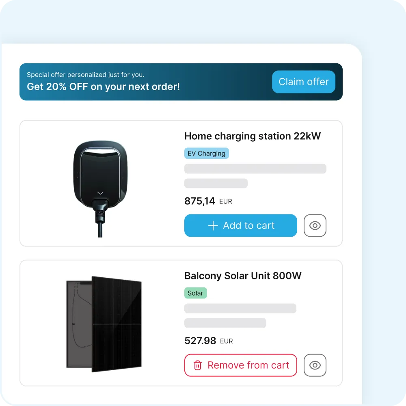Click the 527.98 EUR price
This screenshot has height=406, width=406.
(200, 341)
